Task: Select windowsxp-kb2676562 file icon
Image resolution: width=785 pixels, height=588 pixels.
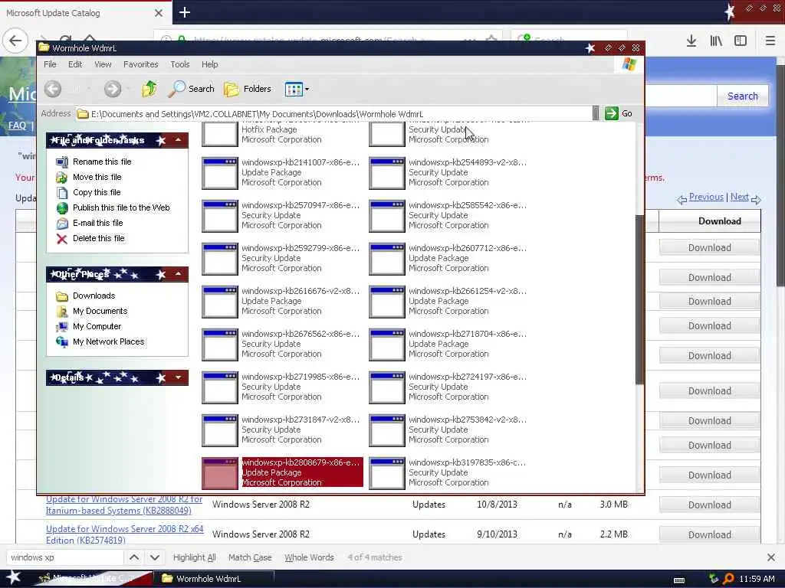Action: pyautogui.click(x=220, y=345)
